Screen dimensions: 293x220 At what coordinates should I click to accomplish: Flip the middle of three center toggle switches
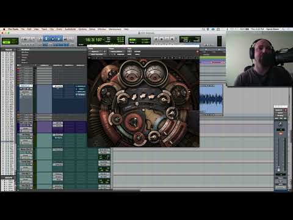(x=143, y=96)
